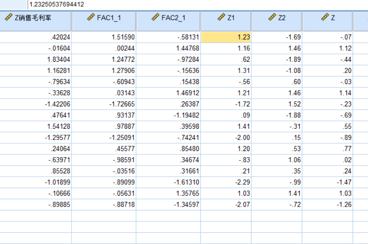Screen dimensions: 368x244
Task: Click the Z1 column header
Action: click(226, 22)
